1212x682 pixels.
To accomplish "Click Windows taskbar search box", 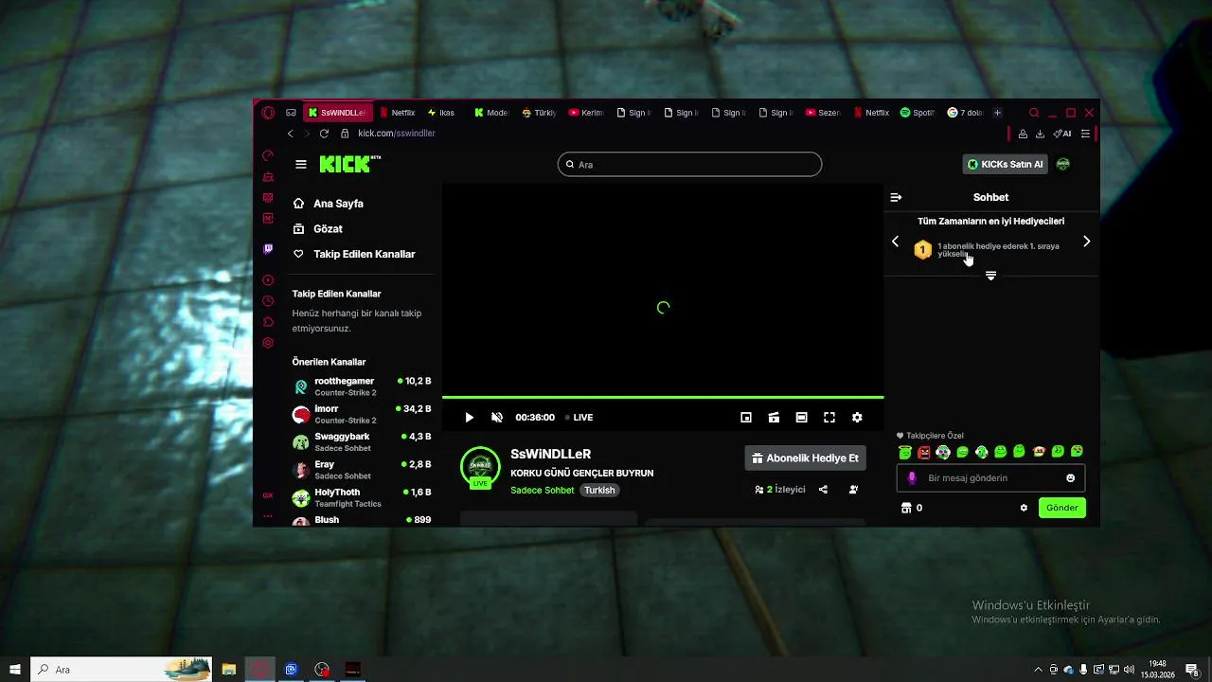I will pos(121,670).
